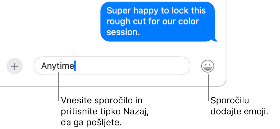Click the word 'session.' in the bubble
Viewport: 280px width, 129px height.
point(123,32)
